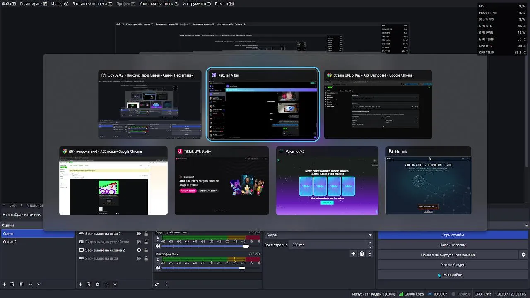Image resolution: width=530 pixels, height=298 pixels.
Task: Open Микрофон/Aux channel options menu
Action: pos(158,260)
